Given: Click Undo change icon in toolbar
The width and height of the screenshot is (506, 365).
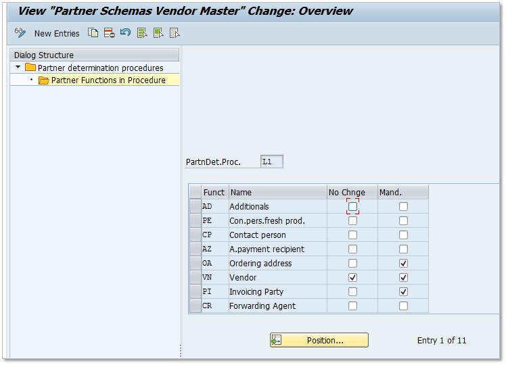Looking at the screenshot, I should [x=125, y=33].
